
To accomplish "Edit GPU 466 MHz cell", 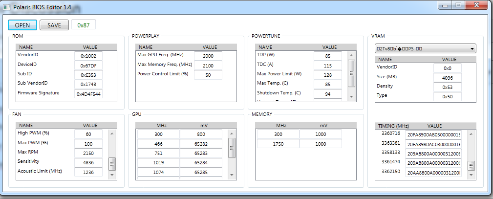I will (158, 144).
